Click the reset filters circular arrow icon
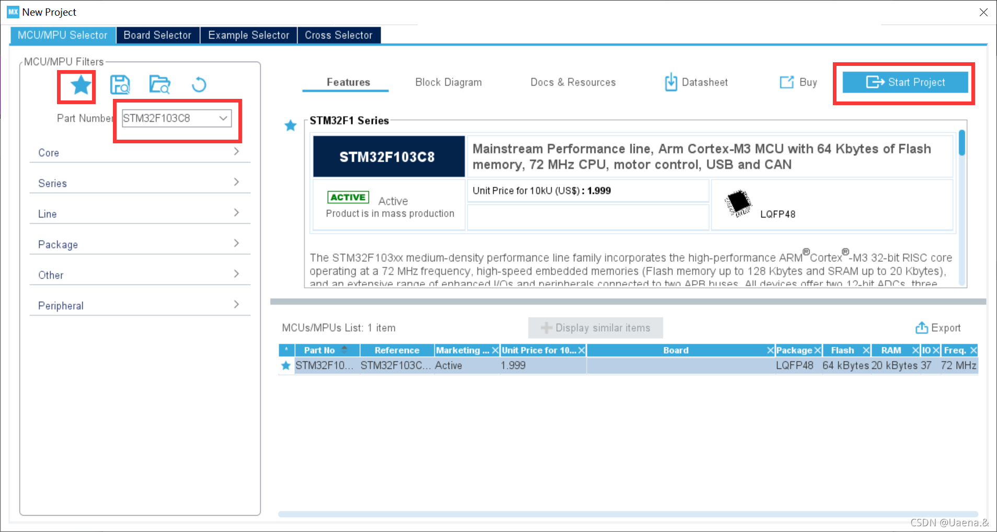This screenshot has width=997, height=532. point(199,84)
